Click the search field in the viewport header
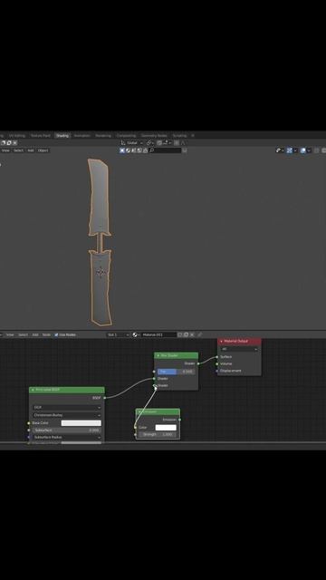 pyautogui.click(x=166, y=150)
